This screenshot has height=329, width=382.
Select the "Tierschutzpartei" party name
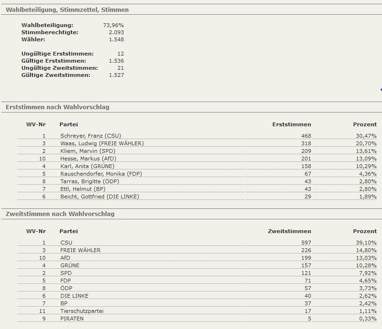82,311
